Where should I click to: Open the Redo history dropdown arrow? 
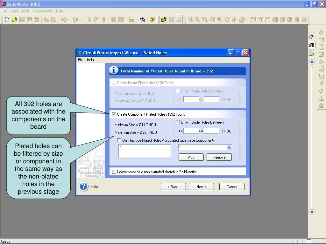(x=81, y=20)
